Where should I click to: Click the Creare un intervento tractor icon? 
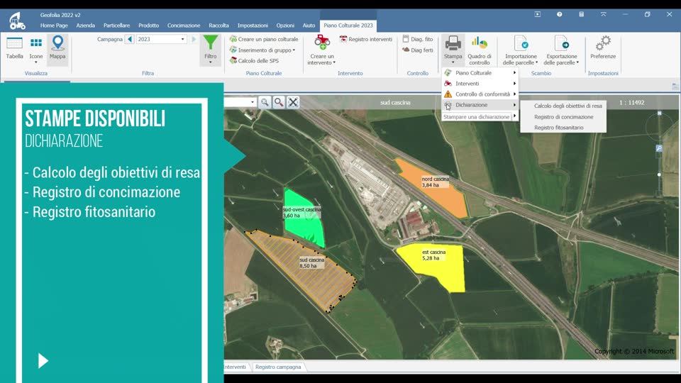(x=322, y=43)
